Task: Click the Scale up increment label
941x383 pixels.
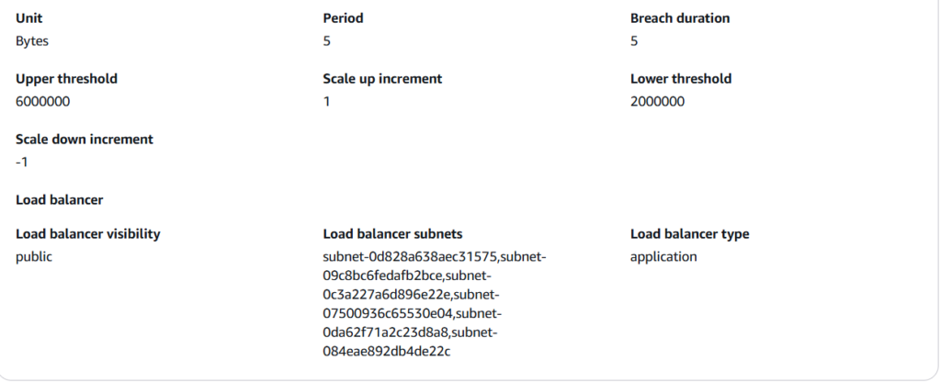Action: tap(382, 79)
